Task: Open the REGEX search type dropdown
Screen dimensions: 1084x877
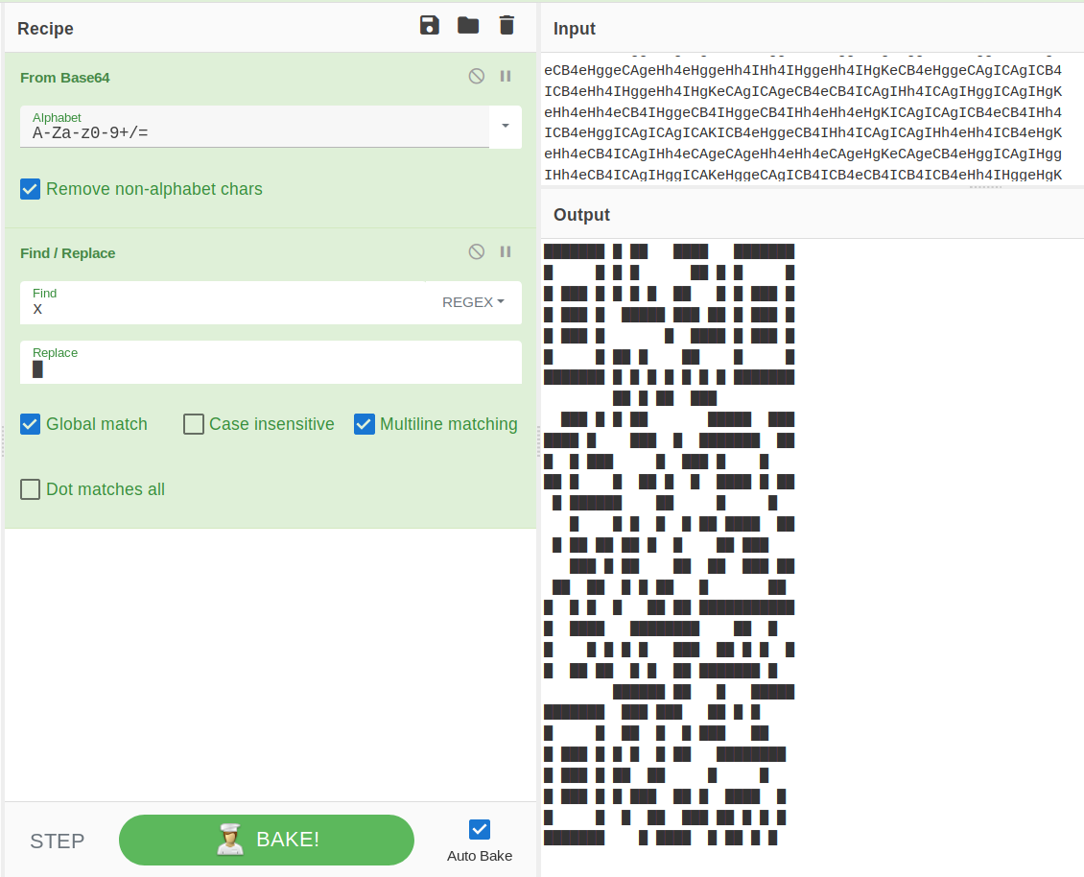Action: click(x=474, y=301)
